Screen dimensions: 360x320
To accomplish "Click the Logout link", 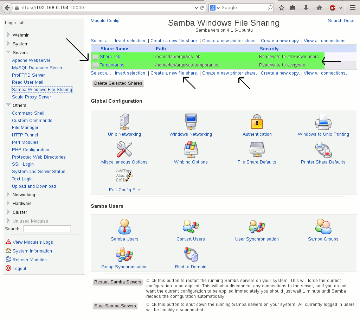I will 19,268.
